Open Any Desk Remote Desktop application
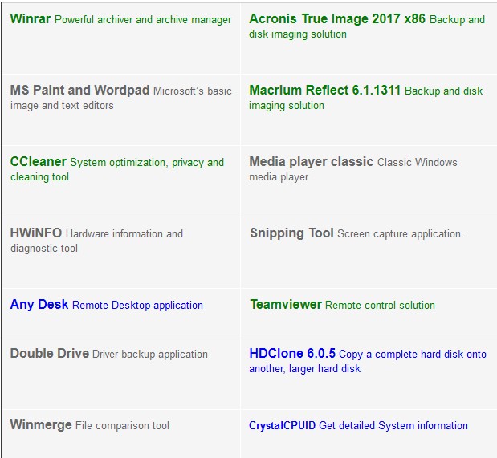Viewport: 497px width, 458px height. (x=107, y=305)
